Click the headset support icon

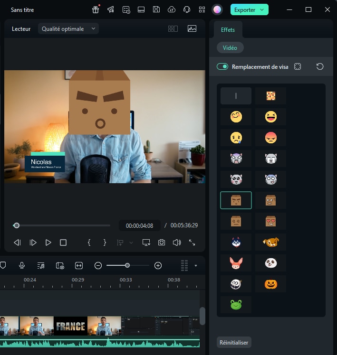187,9
